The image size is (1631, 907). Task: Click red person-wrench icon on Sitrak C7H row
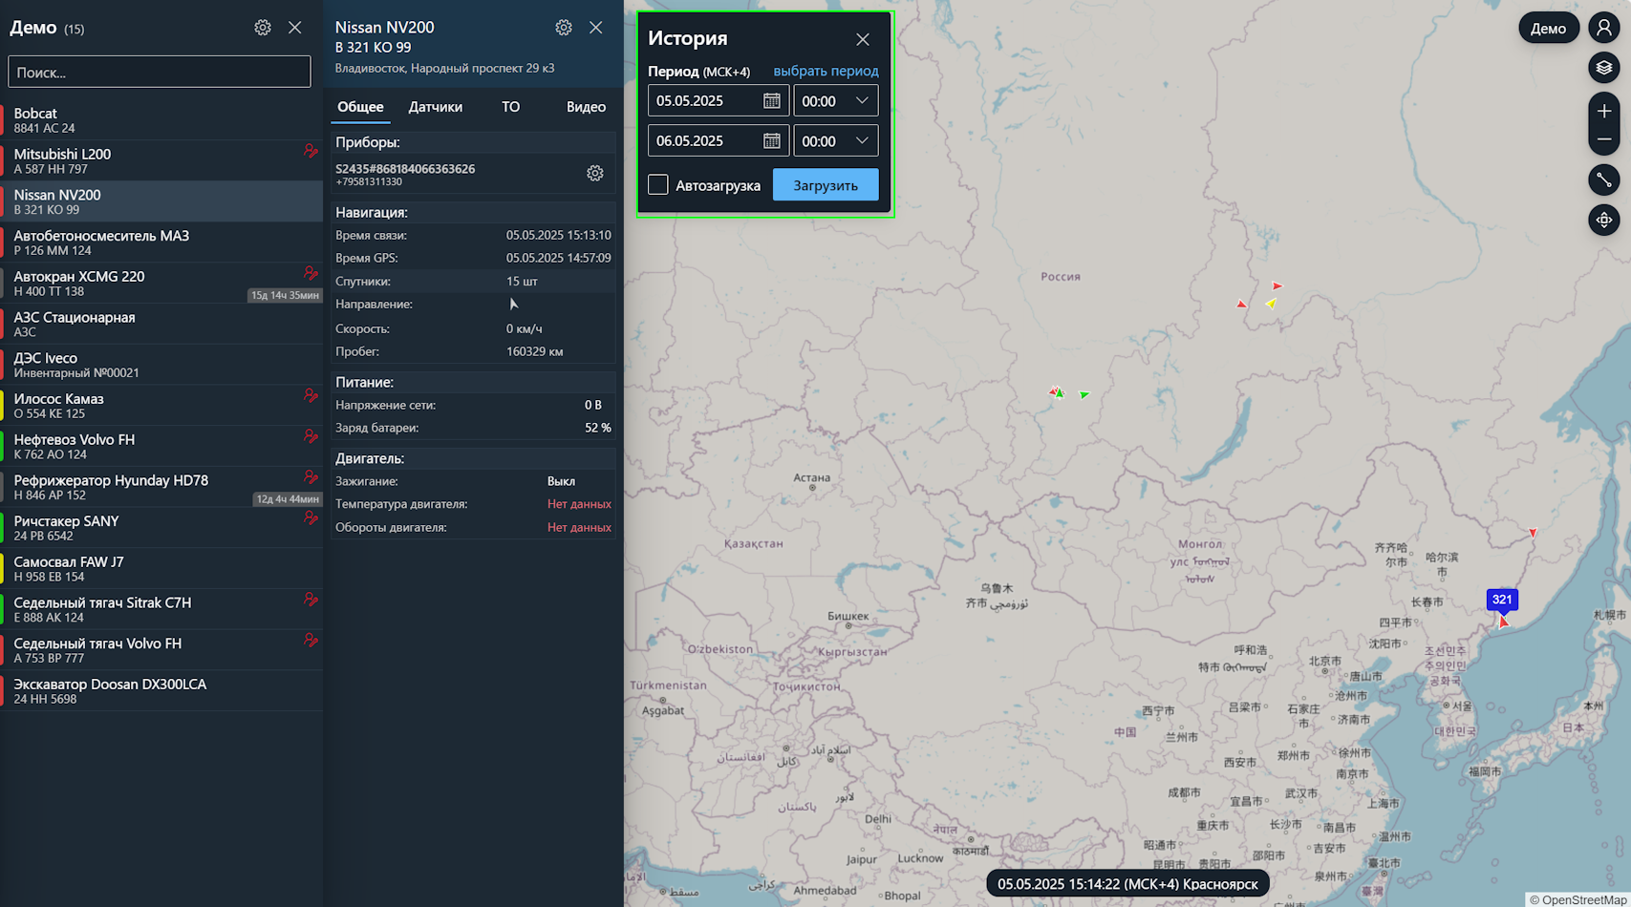[x=311, y=600]
